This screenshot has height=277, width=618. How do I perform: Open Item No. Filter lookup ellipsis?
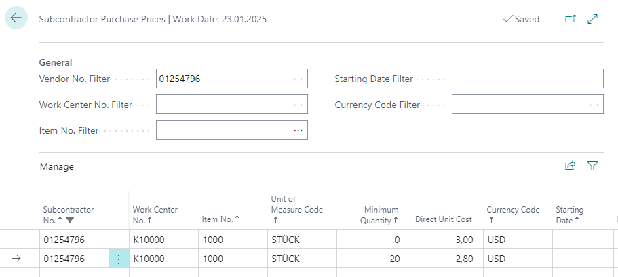tap(298, 130)
